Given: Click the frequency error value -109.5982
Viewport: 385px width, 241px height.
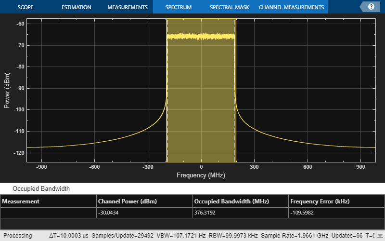Looking at the screenshot, I should pyautogui.click(x=304, y=213).
